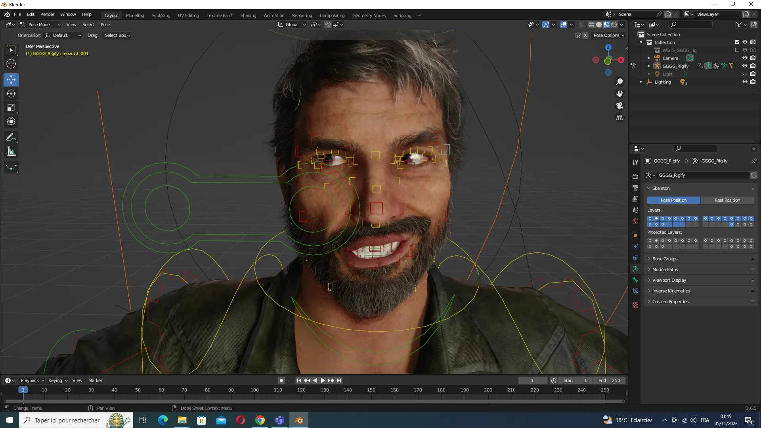Click the End frame field
The width and height of the screenshot is (761, 428).
pos(610,380)
